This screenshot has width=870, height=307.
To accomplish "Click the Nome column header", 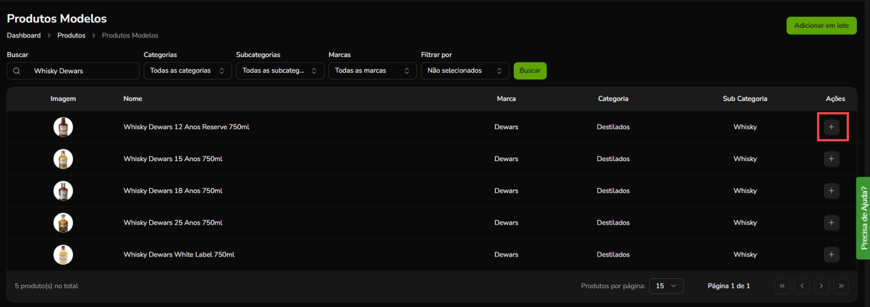I will click(133, 99).
